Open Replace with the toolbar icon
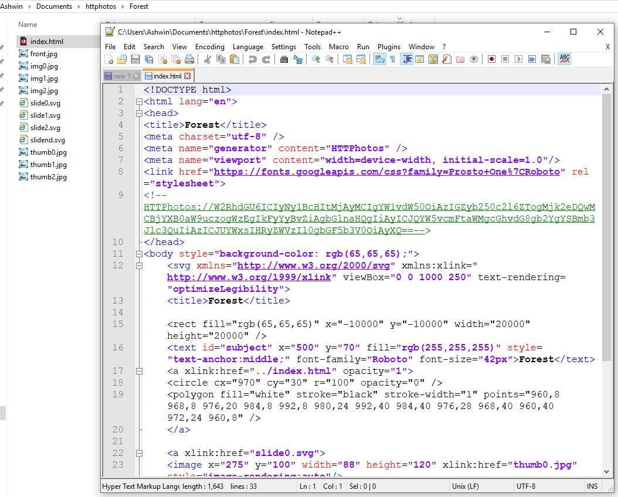The image size is (618, 497). click(298, 59)
